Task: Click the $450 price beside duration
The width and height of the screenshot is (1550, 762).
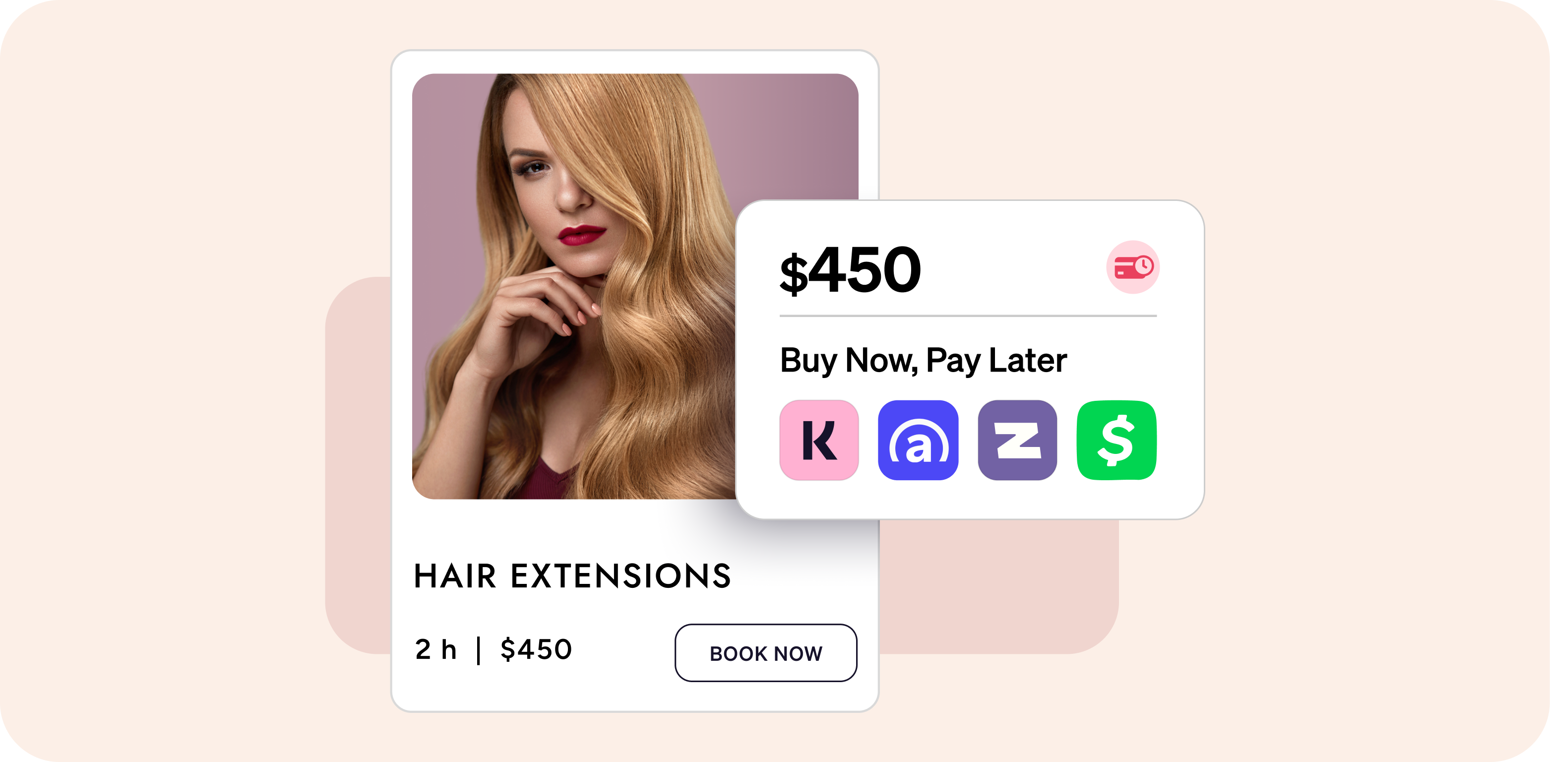Action: (536, 649)
